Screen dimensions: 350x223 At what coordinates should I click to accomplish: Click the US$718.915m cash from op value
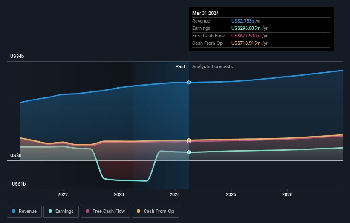click(246, 43)
